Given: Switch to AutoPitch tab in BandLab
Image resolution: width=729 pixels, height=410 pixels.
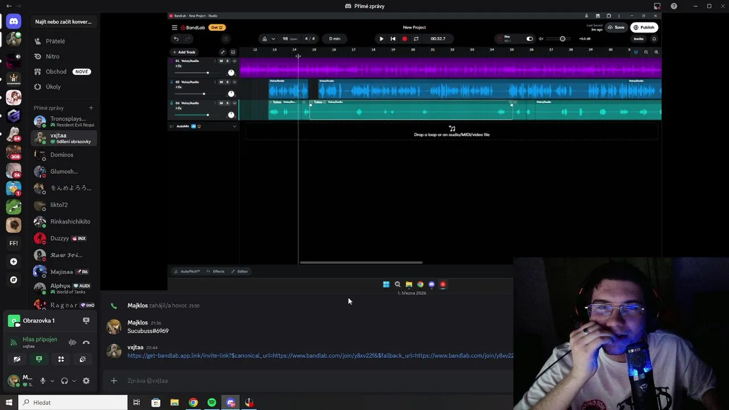Looking at the screenshot, I should point(187,272).
